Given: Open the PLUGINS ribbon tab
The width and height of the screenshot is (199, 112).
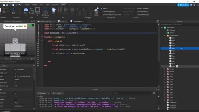Looking at the screenshot, I should click(x=55, y=5).
